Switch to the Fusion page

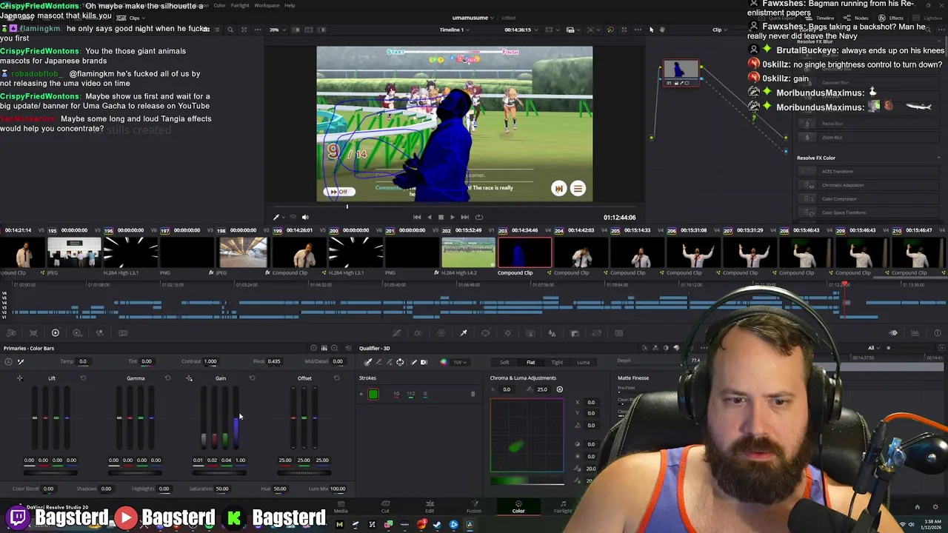coord(474,506)
